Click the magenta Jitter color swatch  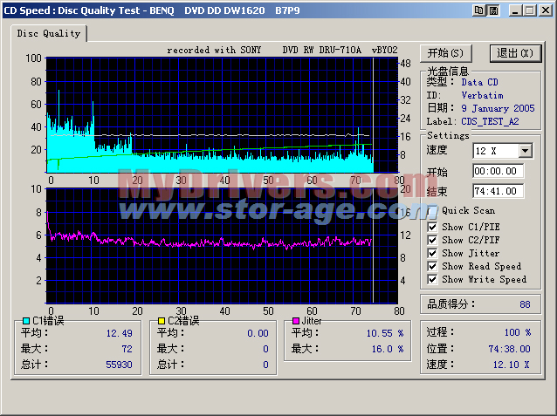(x=296, y=321)
